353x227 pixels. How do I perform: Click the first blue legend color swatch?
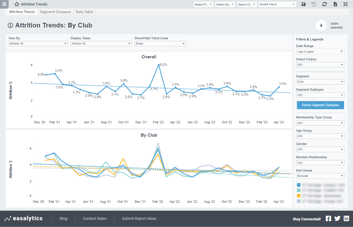coord(299,185)
